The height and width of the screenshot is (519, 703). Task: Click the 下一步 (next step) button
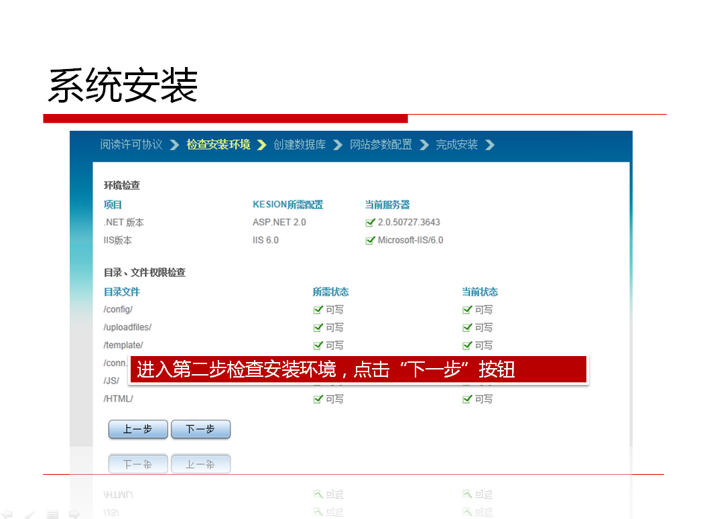pyautogui.click(x=200, y=429)
